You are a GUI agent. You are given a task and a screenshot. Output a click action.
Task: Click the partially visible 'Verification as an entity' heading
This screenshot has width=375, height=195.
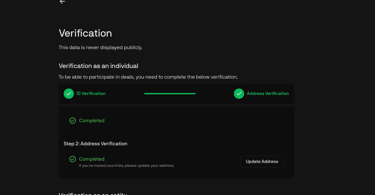click(x=93, y=193)
